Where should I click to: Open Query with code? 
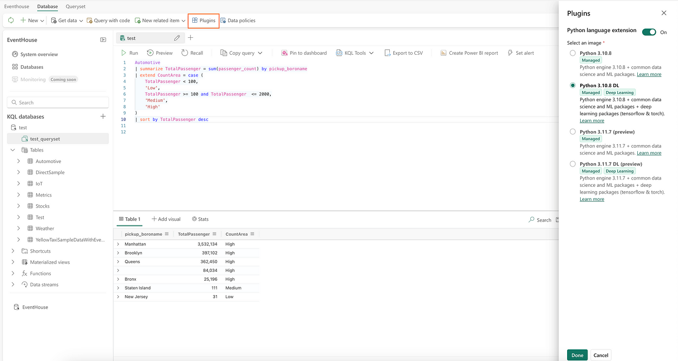pyautogui.click(x=108, y=20)
